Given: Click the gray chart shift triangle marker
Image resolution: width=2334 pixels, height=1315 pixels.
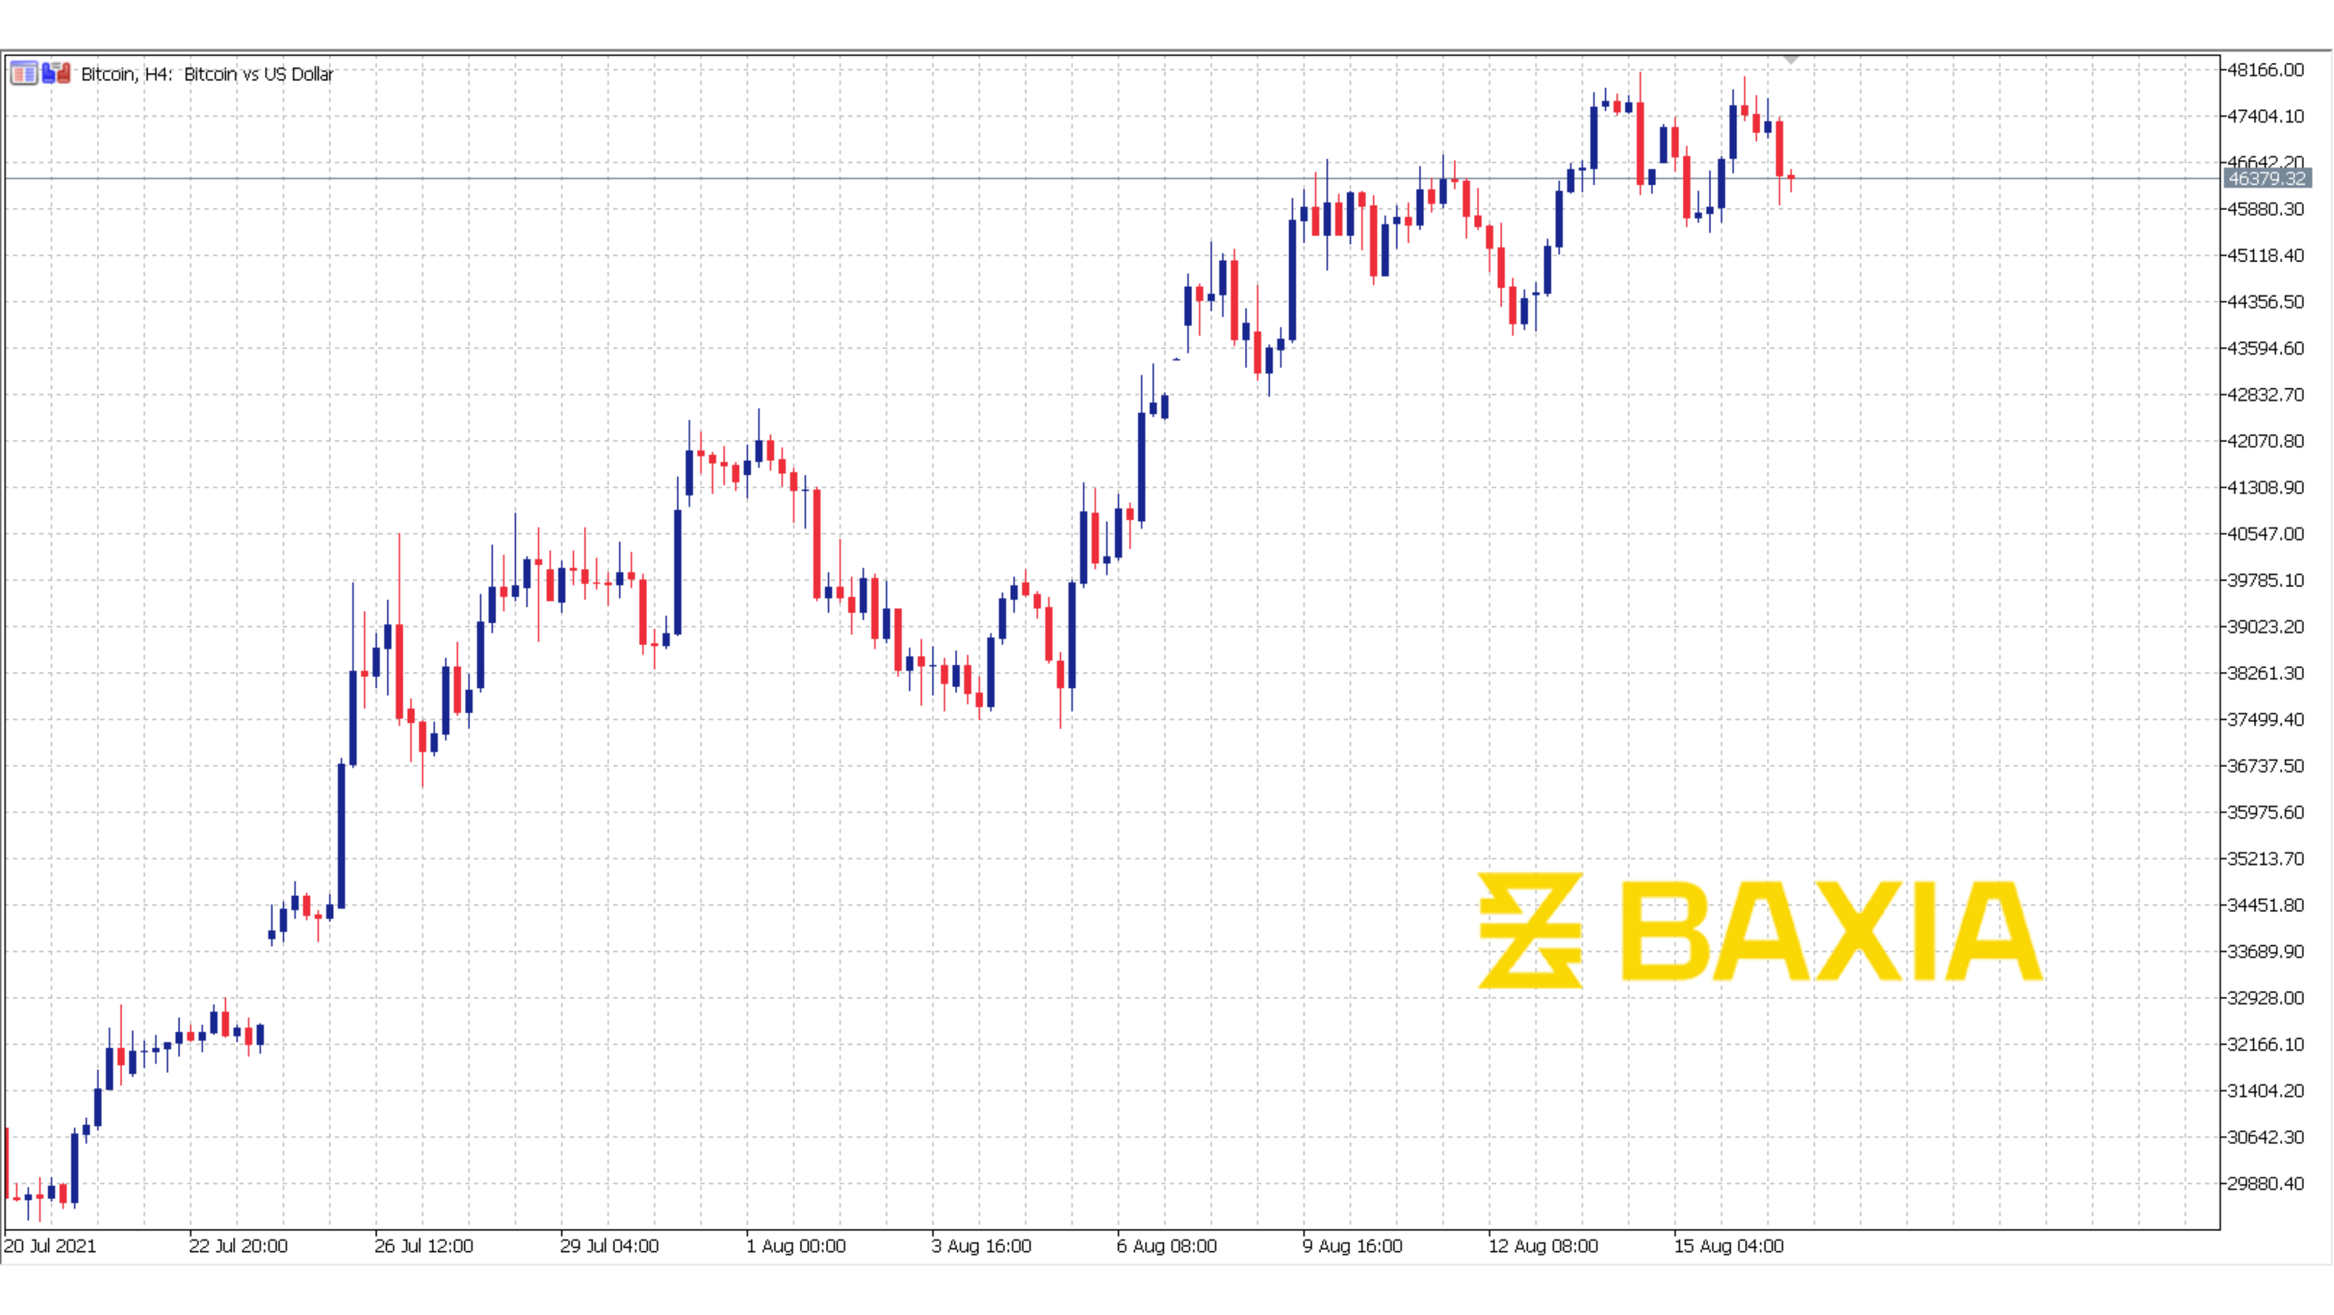Looking at the screenshot, I should (x=1790, y=60).
